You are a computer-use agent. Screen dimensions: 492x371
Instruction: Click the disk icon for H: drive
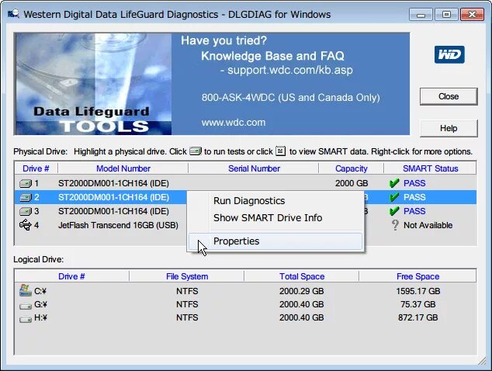(26, 319)
